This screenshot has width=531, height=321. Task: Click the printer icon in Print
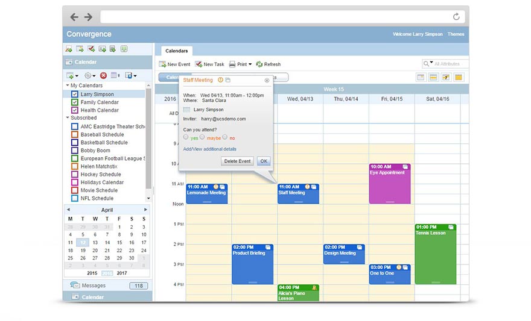click(x=232, y=64)
